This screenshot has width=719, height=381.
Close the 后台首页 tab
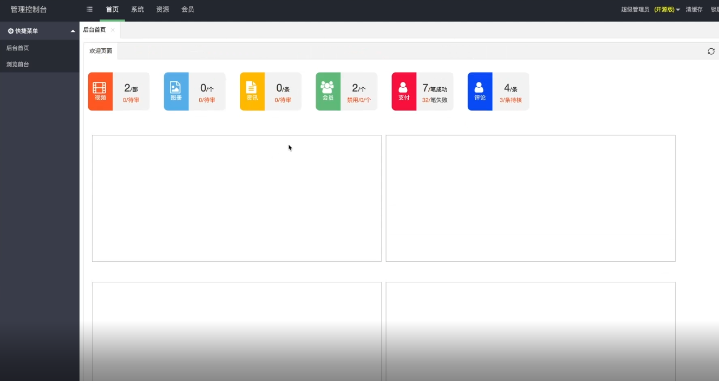113,30
